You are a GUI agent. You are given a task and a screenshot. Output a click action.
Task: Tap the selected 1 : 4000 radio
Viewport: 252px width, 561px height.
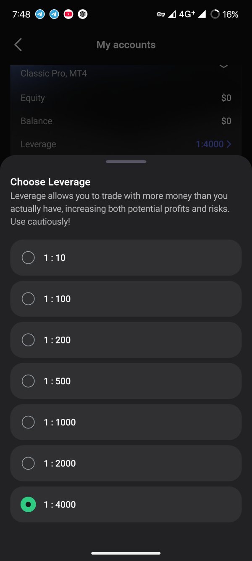click(28, 505)
